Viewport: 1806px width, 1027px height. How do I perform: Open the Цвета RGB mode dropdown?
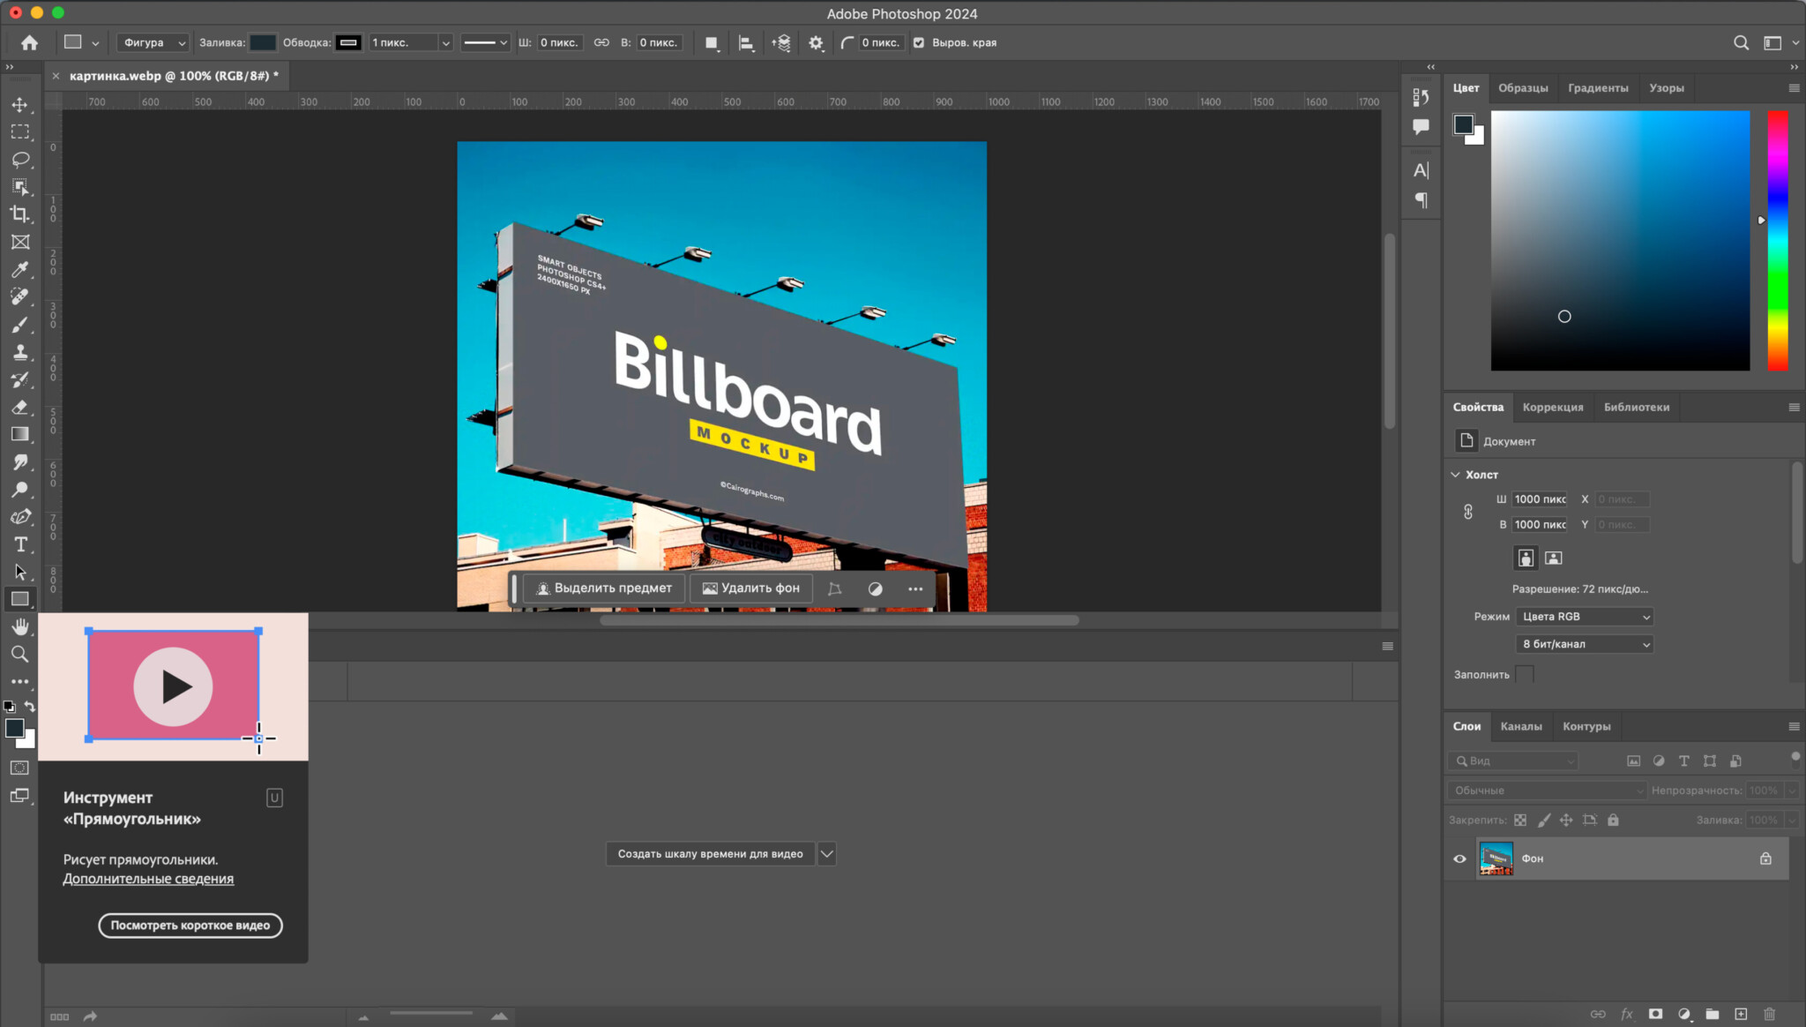(1584, 617)
